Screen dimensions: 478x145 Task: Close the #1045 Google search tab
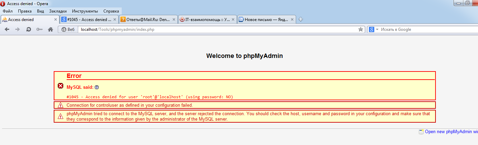pos(115,20)
